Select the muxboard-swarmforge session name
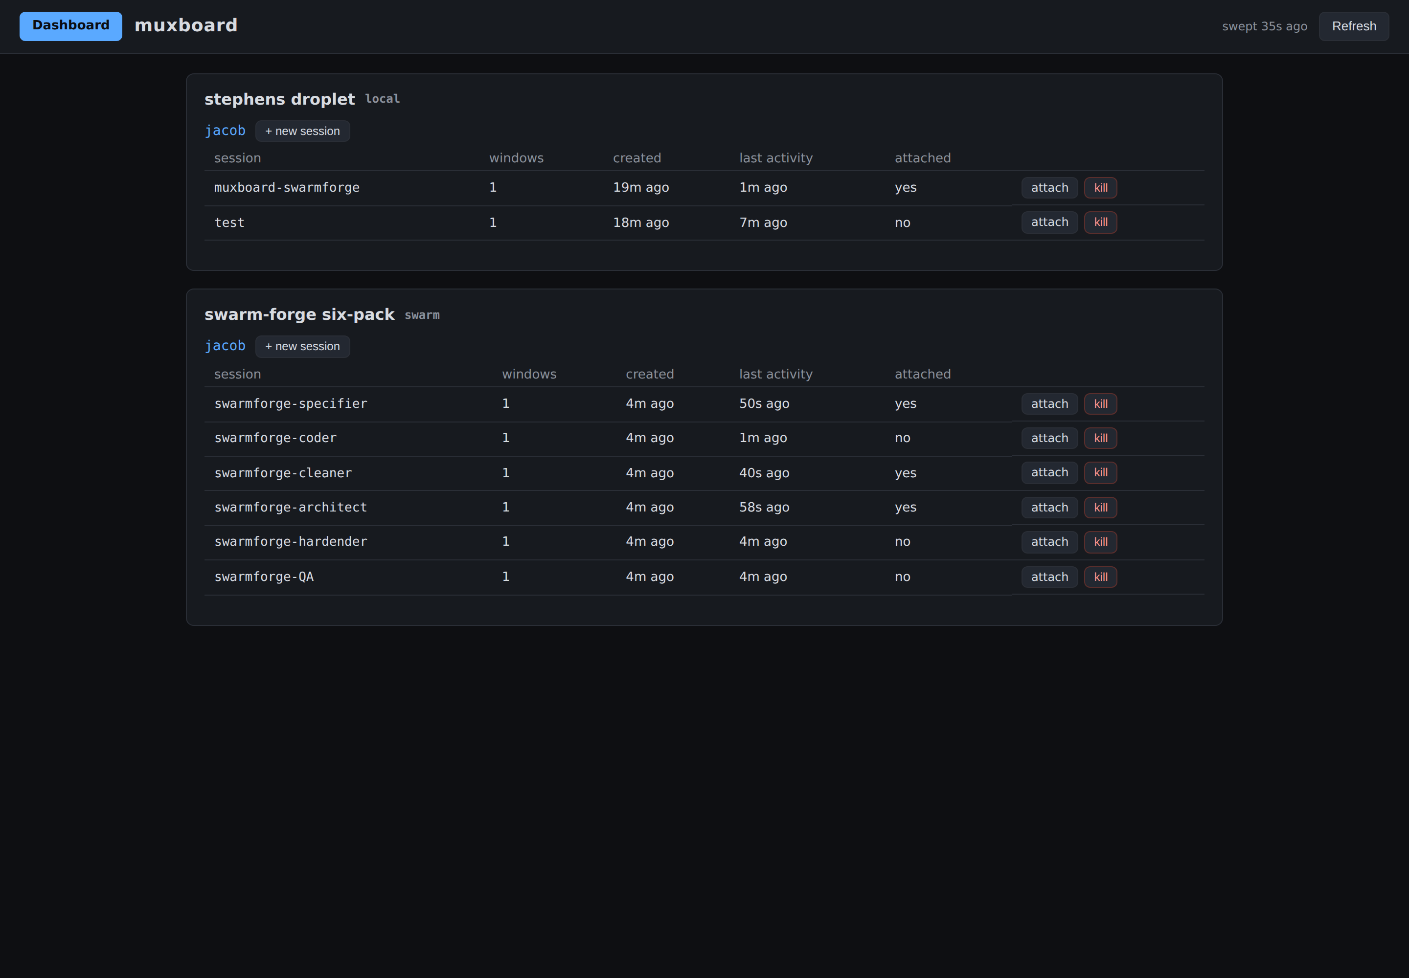Viewport: 1409px width, 978px height. point(286,187)
